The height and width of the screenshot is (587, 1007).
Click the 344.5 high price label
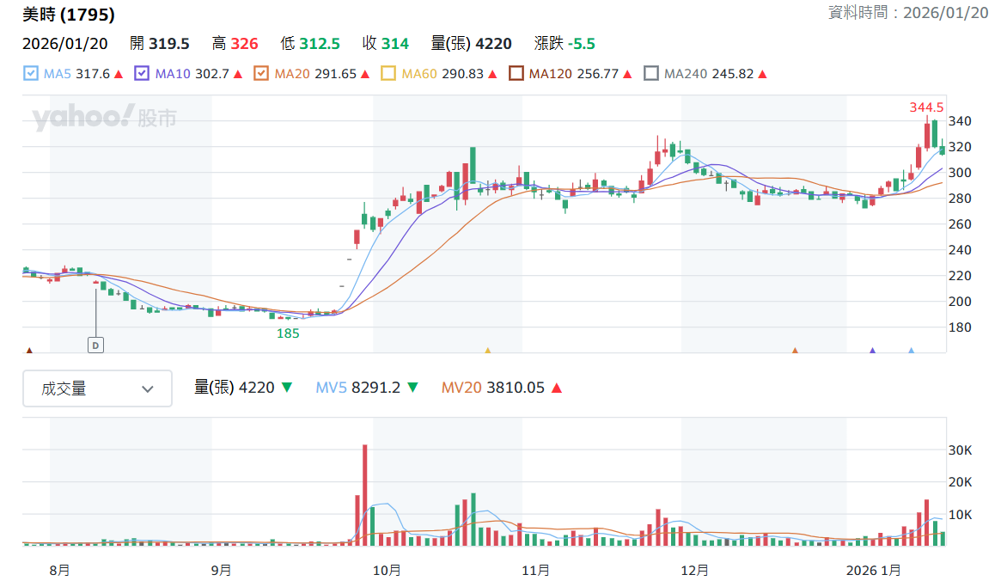pos(926,107)
